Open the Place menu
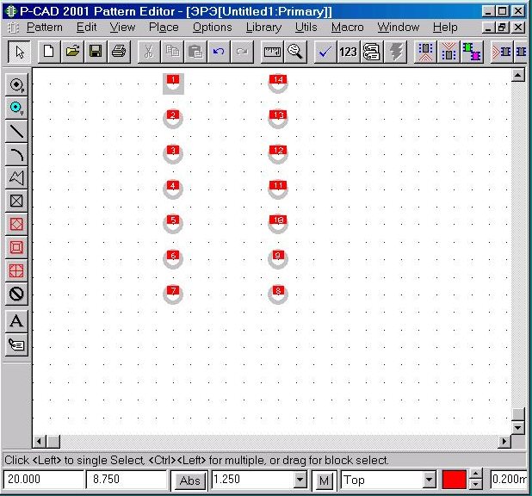 coord(164,28)
